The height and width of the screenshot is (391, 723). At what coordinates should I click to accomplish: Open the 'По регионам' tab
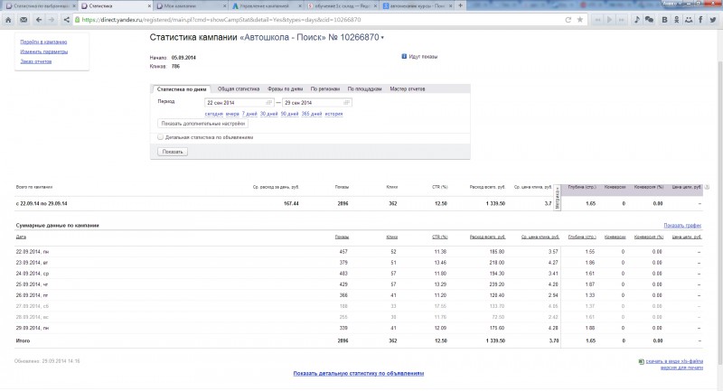[x=325, y=88]
